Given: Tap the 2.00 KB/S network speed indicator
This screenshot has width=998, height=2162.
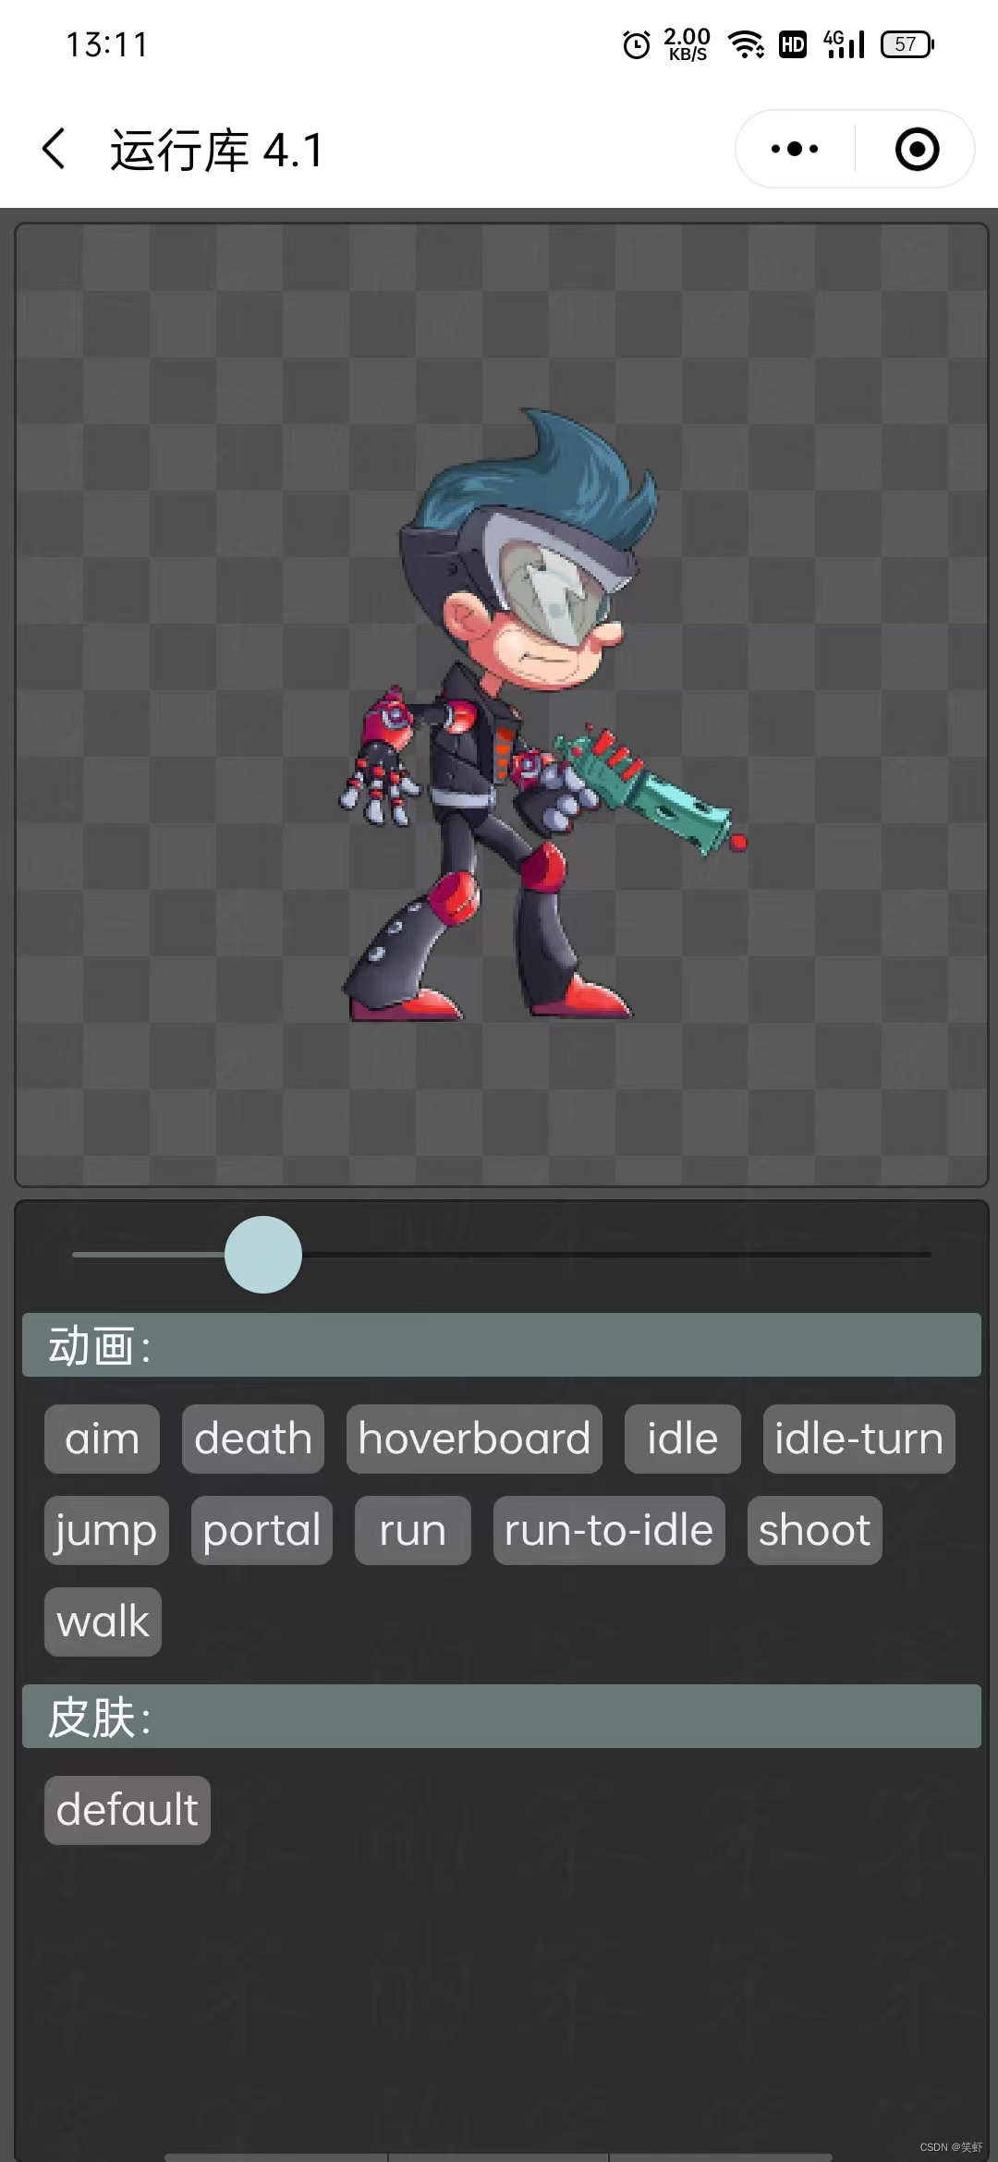Looking at the screenshot, I should 687,44.
